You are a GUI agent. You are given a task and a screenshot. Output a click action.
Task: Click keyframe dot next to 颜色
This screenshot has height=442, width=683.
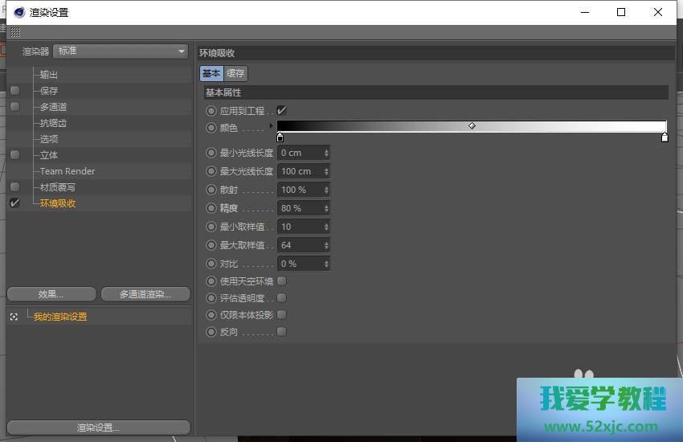click(x=211, y=128)
